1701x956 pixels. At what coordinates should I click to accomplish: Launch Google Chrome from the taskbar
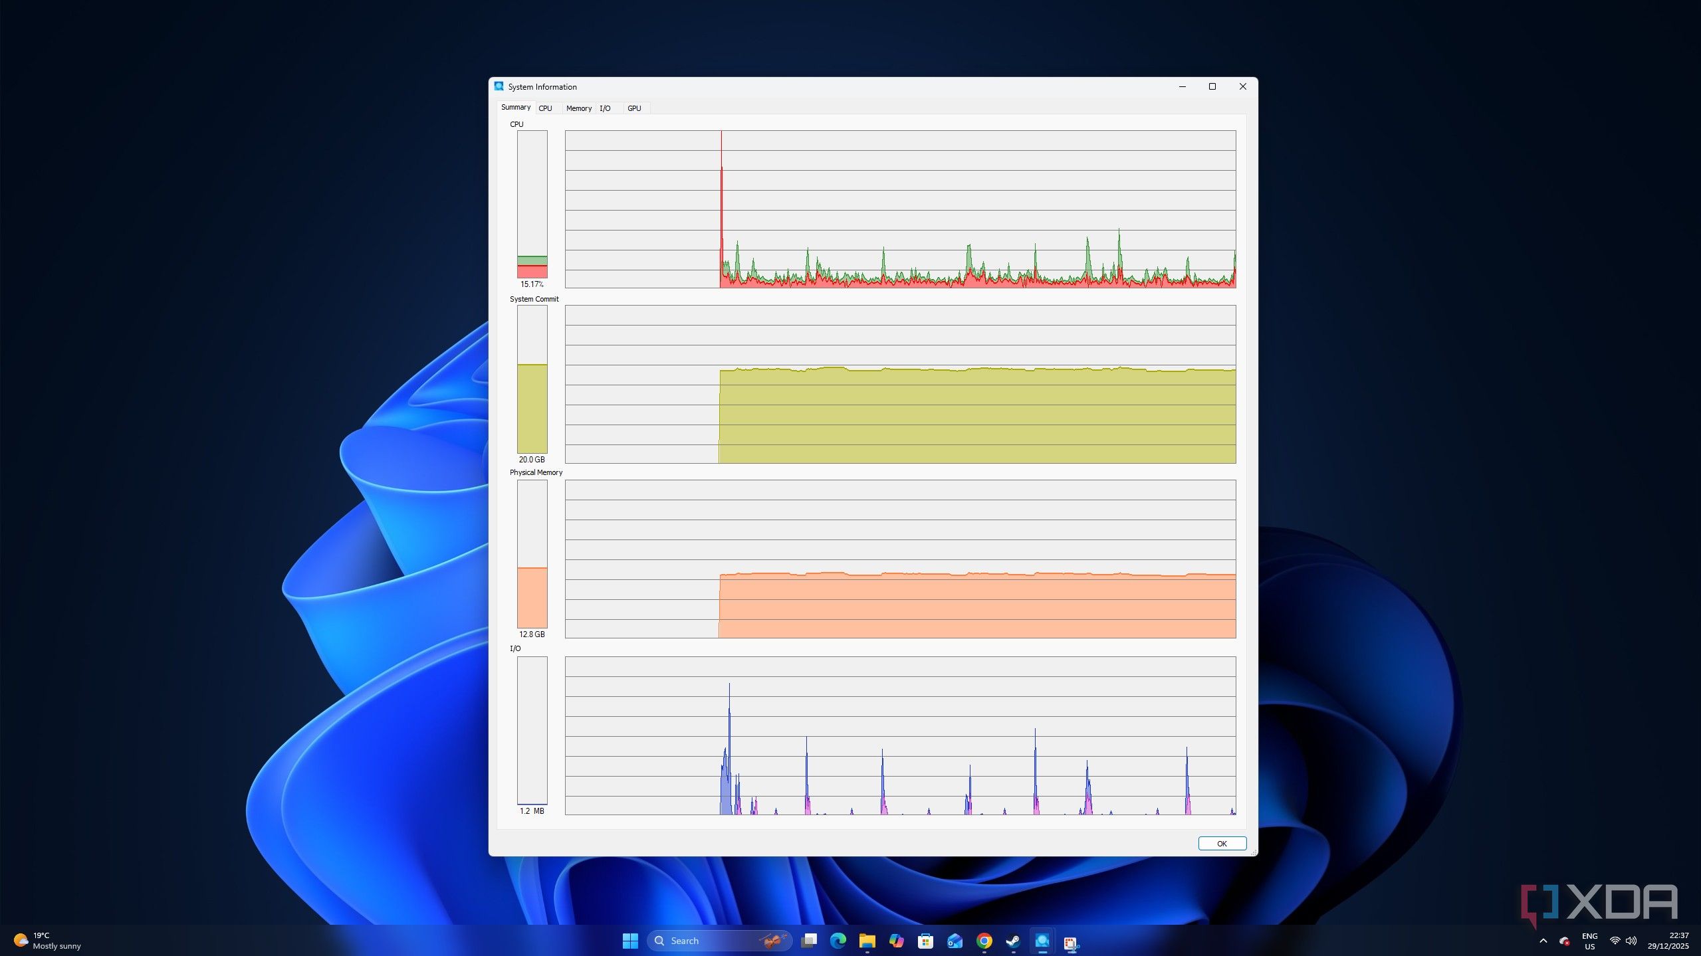(x=984, y=941)
